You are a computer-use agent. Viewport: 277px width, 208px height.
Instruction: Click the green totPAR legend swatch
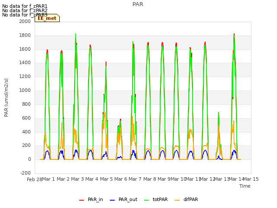pos(146,200)
